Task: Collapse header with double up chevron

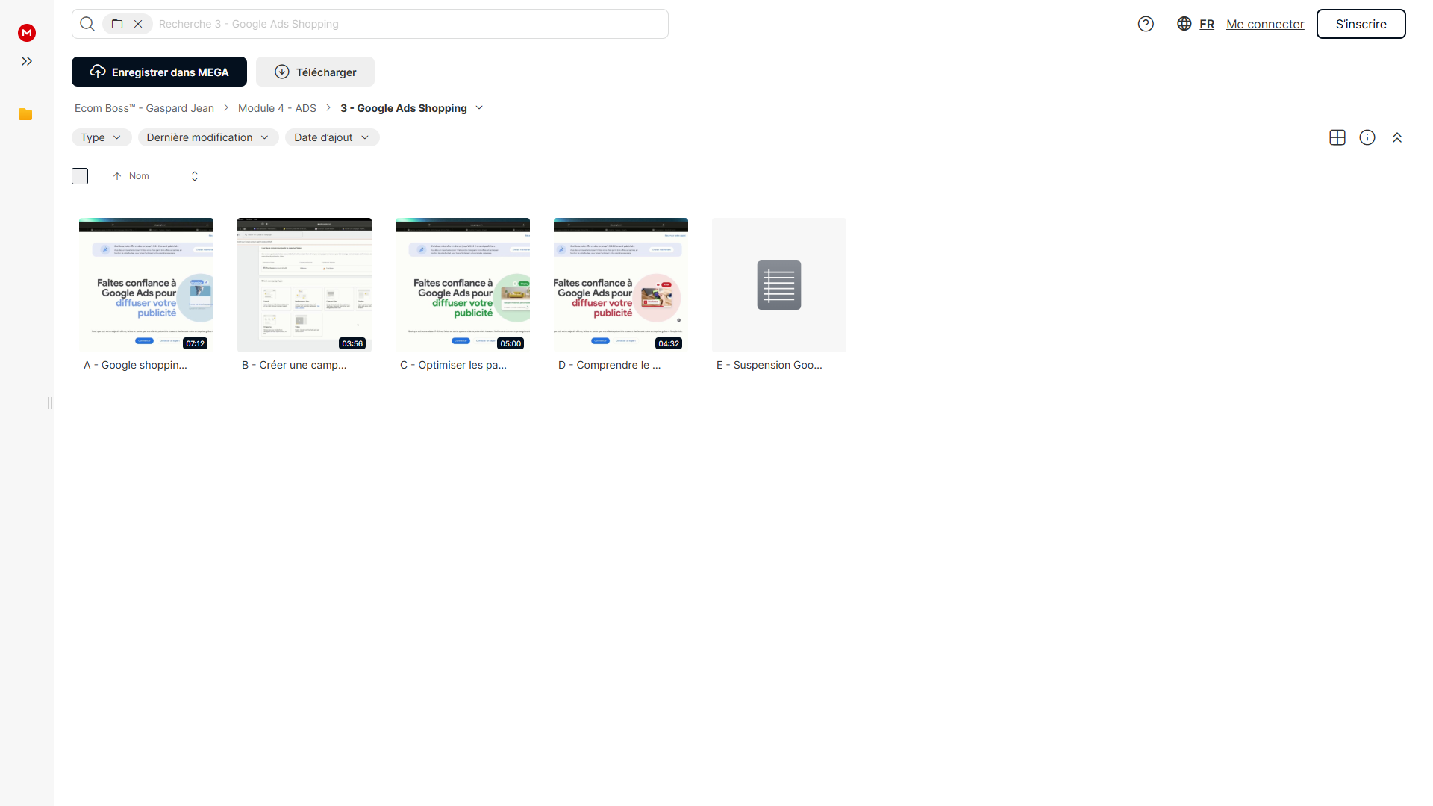Action: 1397,137
